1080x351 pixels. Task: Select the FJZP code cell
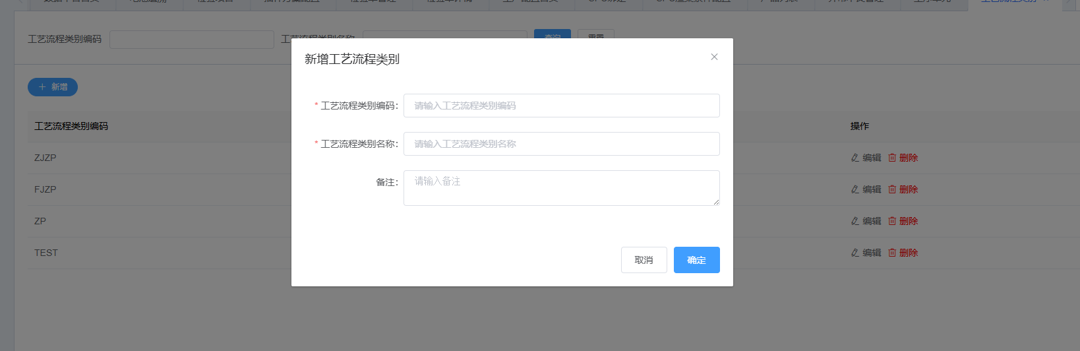45,189
